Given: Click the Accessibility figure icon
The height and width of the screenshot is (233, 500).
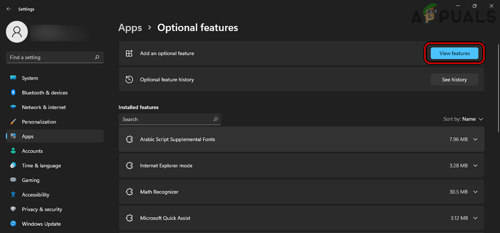Looking at the screenshot, I should tap(13, 195).
